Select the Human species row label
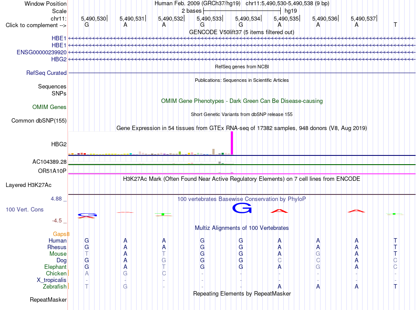This screenshot has height=310, width=416. pos(57,240)
